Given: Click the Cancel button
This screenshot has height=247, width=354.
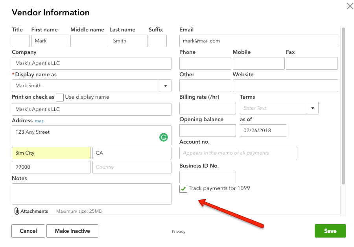Looking at the screenshot, I should click(x=28, y=231).
